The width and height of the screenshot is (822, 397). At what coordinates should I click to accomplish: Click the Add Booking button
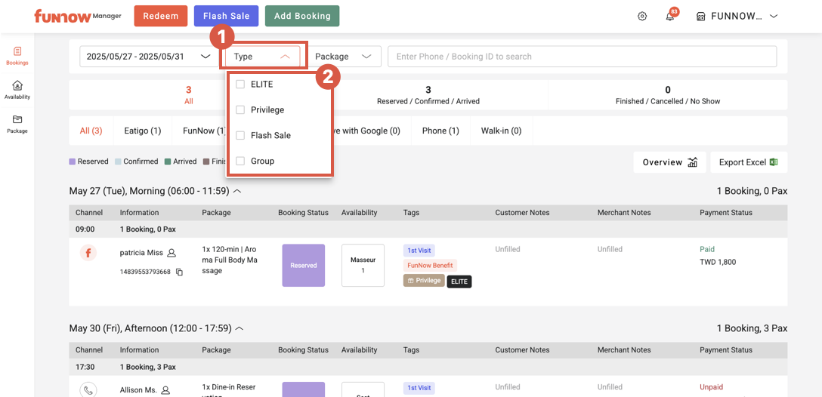[302, 16]
